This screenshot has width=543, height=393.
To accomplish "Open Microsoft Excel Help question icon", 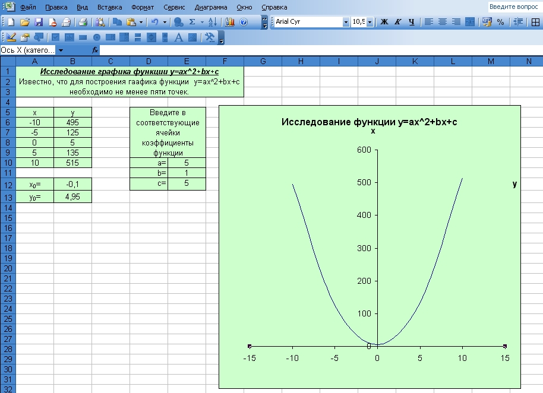I will 244,22.
